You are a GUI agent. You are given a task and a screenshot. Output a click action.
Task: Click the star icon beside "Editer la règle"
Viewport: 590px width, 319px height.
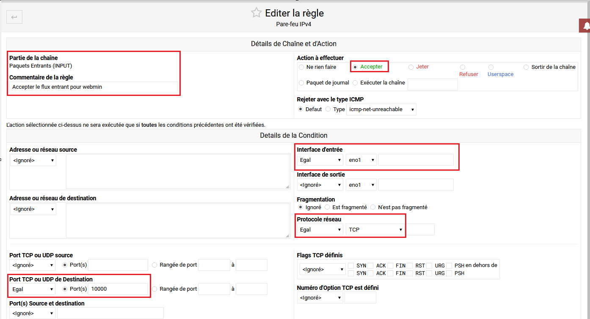tap(256, 13)
